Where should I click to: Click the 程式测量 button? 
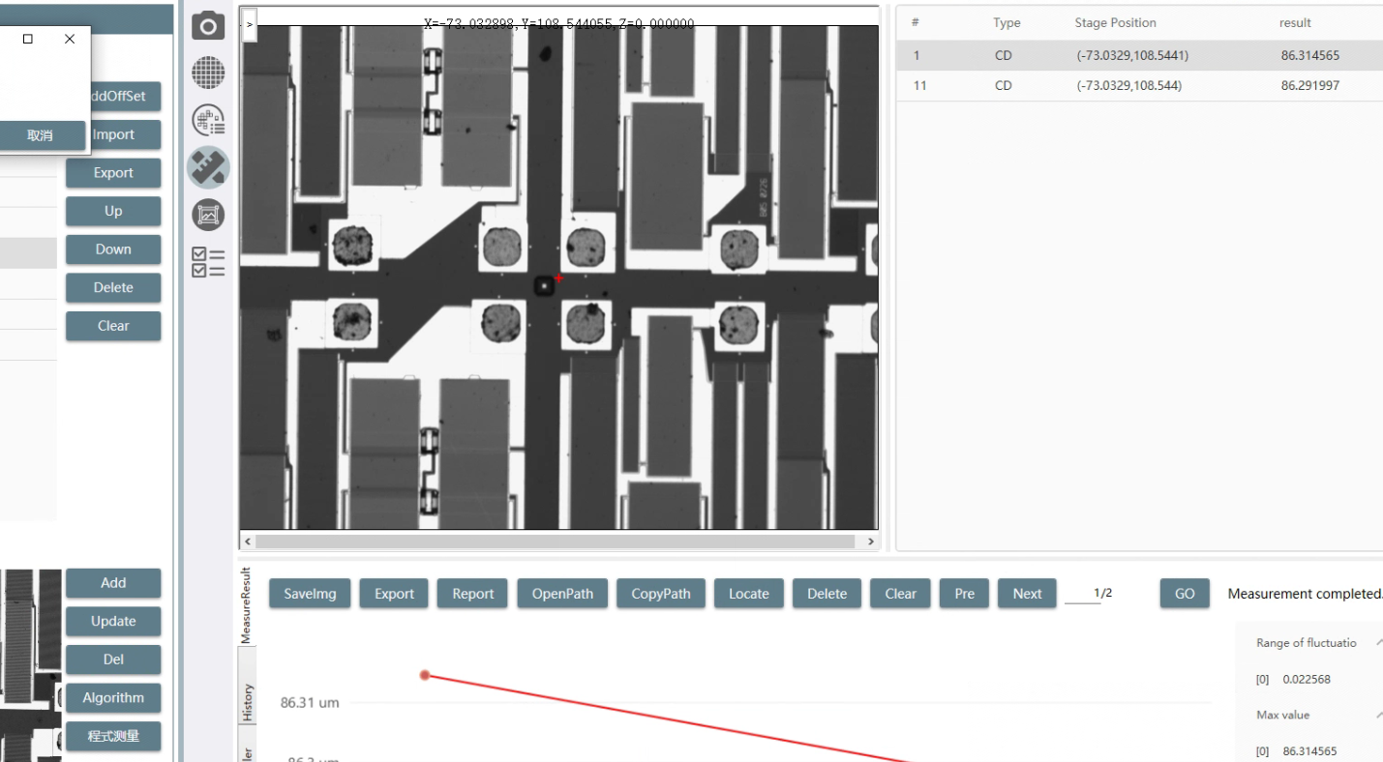pyautogui.click(x=113, y=736)
